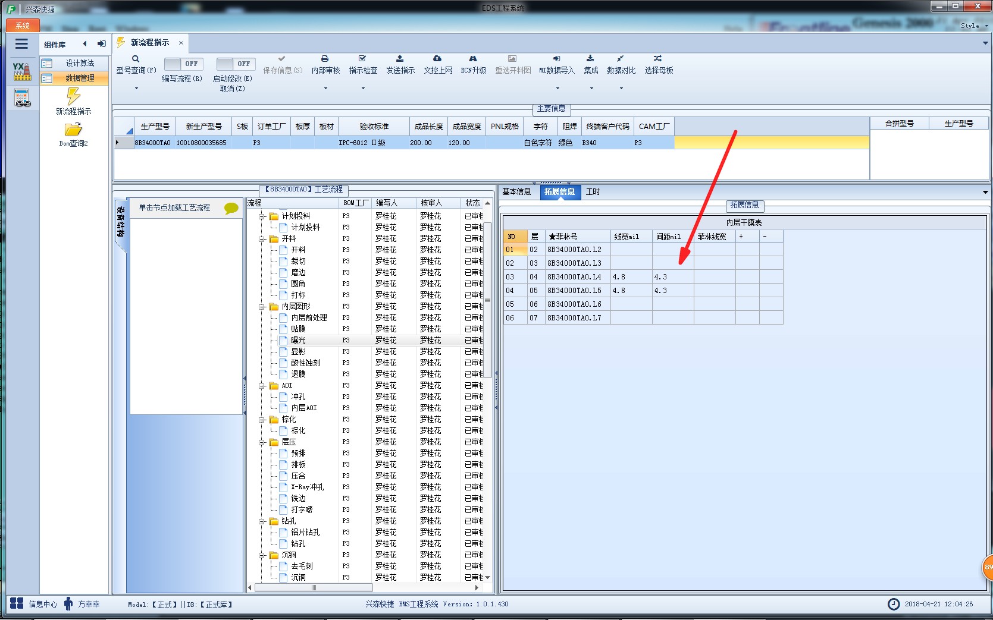This screenshot has height=620, width=993.
Task: Click the orange 89 notification badge
Action: coord(988,567)
